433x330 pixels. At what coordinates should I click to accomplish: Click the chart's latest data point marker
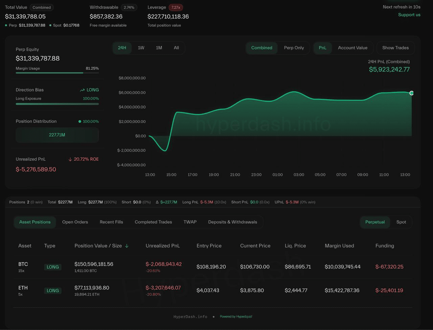[x=411, y=93]
